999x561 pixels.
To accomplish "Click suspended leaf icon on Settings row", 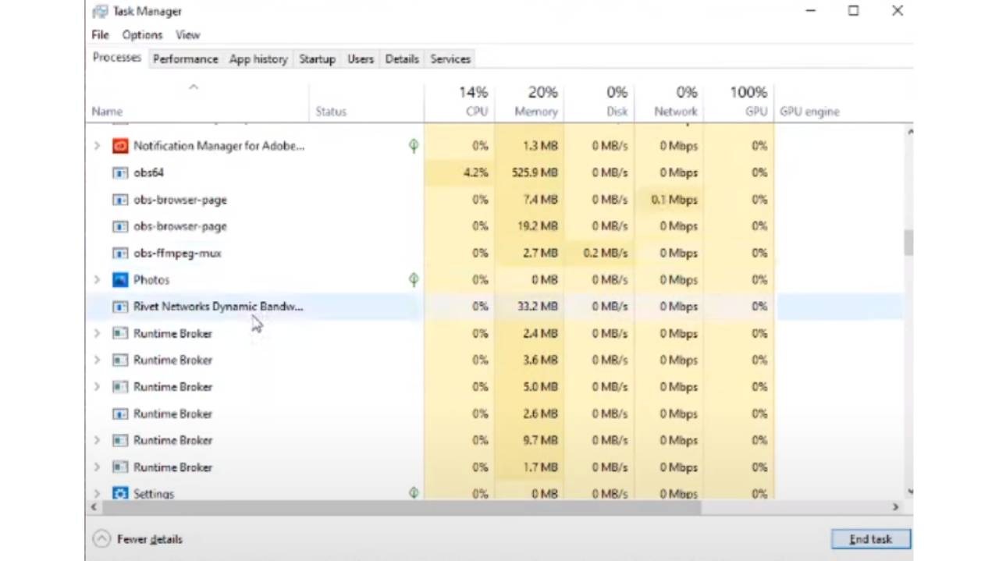I will click(414, 492).
